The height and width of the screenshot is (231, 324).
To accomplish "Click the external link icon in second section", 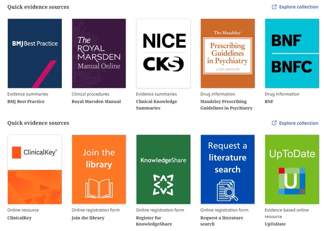I will pos(274,123).
